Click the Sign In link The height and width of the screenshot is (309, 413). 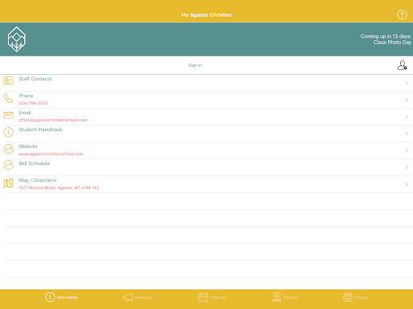195,65
